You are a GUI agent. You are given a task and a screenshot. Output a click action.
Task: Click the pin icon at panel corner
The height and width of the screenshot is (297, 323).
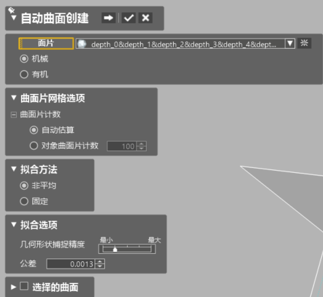[x=11, y=10]
